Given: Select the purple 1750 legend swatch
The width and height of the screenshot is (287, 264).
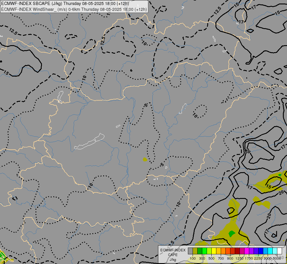Looking at the screenshot, I should point(252,251).
